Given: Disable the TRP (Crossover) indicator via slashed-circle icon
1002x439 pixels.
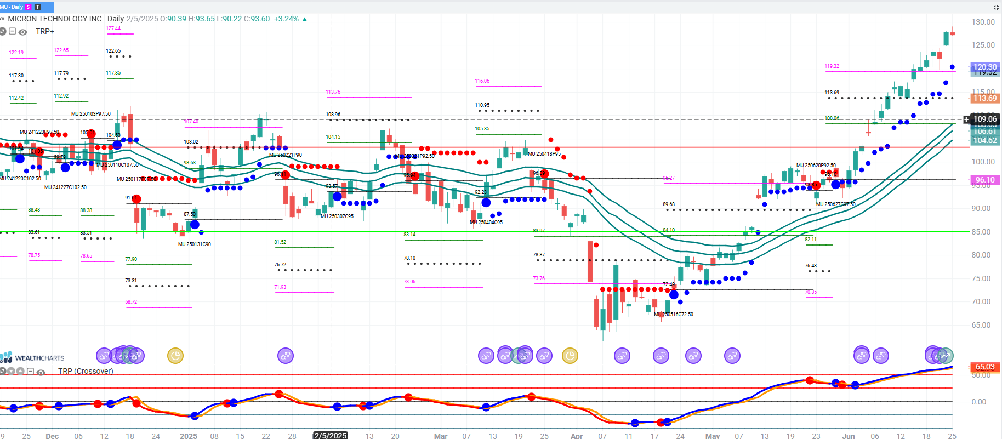Looking at the screenshot, I should [3, 372].
